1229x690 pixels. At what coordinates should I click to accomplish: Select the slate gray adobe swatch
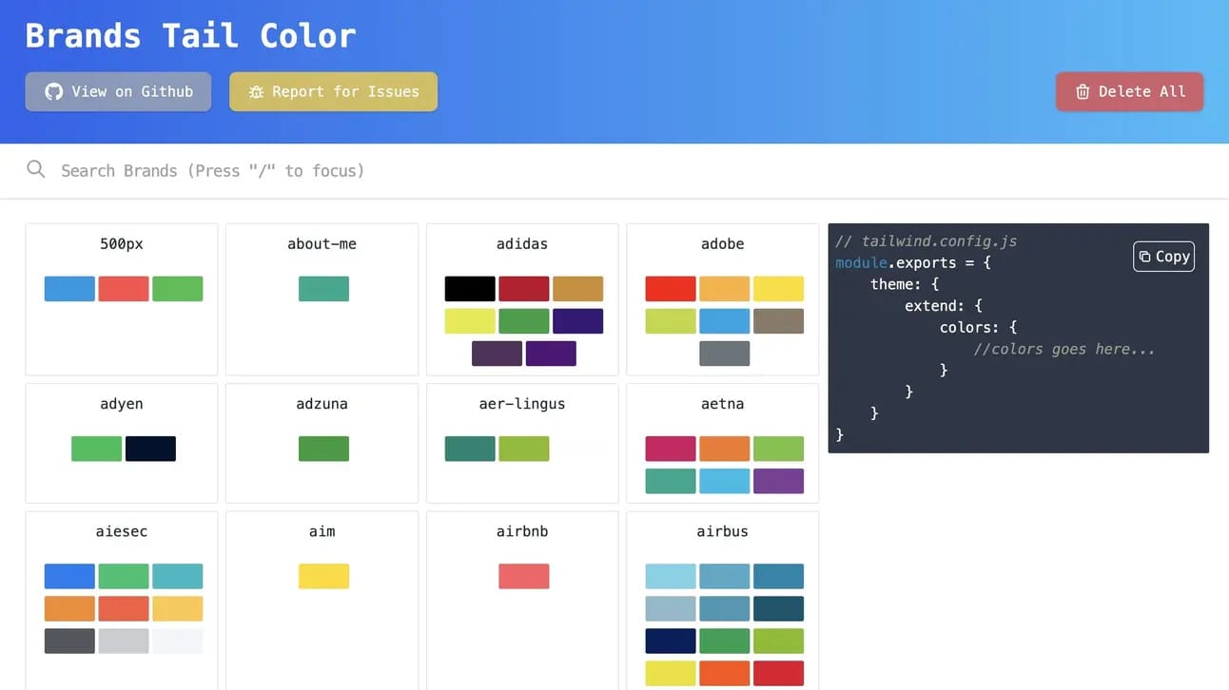(725, 354)
